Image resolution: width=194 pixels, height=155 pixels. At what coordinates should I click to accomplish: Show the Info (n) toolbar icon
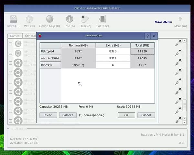[x=70, y=19]
